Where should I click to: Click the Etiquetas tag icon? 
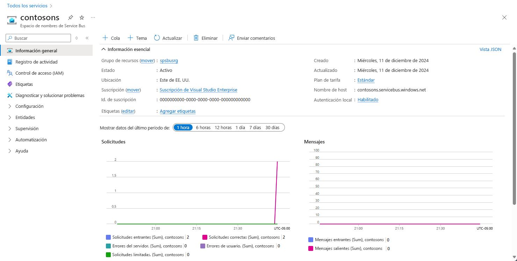tap(9, 84)
